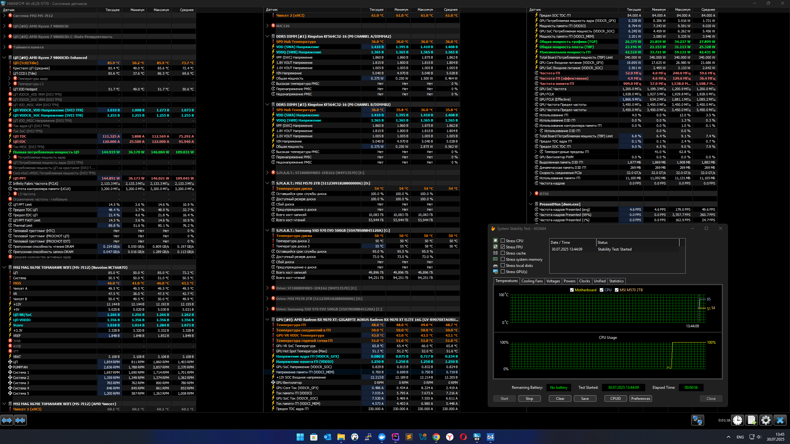Enable the Stress CPU checkbox

tap(503, 241)
